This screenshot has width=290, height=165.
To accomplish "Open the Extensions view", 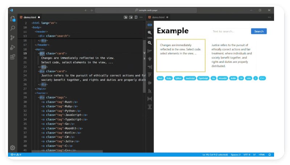I will tap(13, 57).
